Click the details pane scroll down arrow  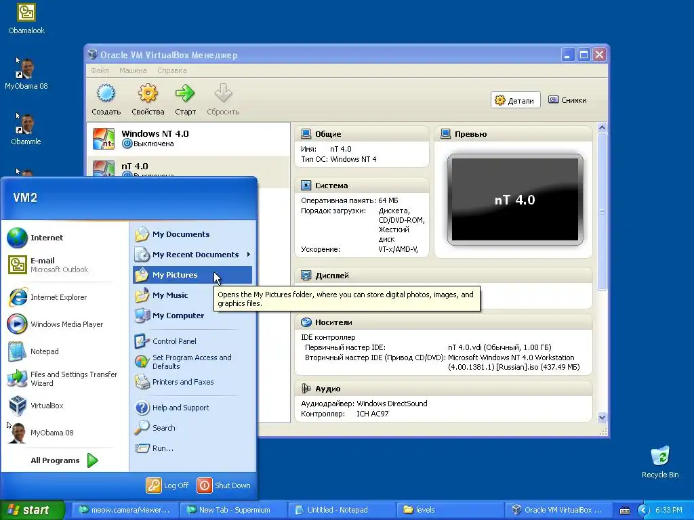(602, 417)
